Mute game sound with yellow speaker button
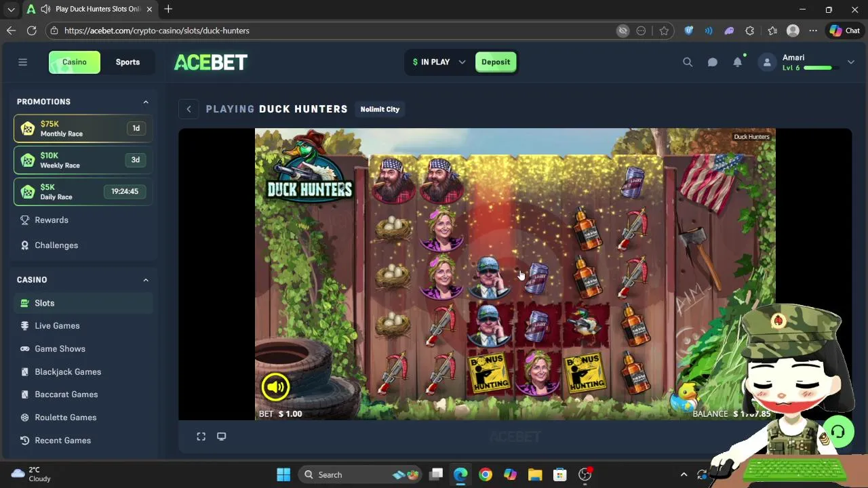This screenshot has width=868, height=488. 275,387
